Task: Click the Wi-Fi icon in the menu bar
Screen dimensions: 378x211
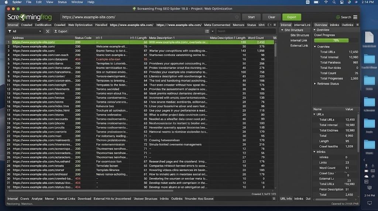Action: (x=326, y=2)
